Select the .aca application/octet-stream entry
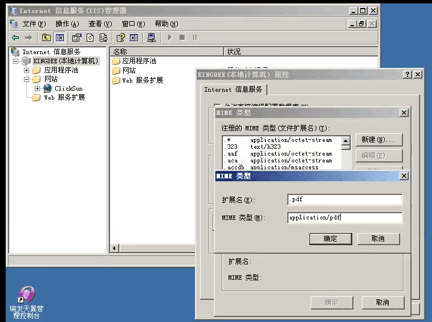This screenshot has height=322, width=432. click(x=282, y=160)
